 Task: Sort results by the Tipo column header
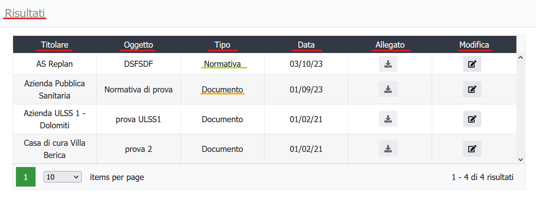click(x=222, y=45)
